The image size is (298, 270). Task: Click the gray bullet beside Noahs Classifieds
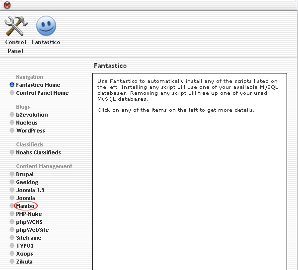click(12, 152)
